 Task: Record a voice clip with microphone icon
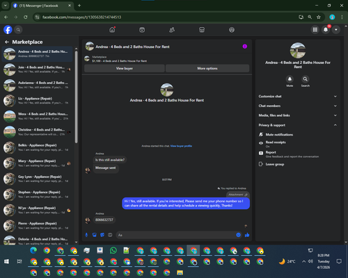(x=86, y=235)
